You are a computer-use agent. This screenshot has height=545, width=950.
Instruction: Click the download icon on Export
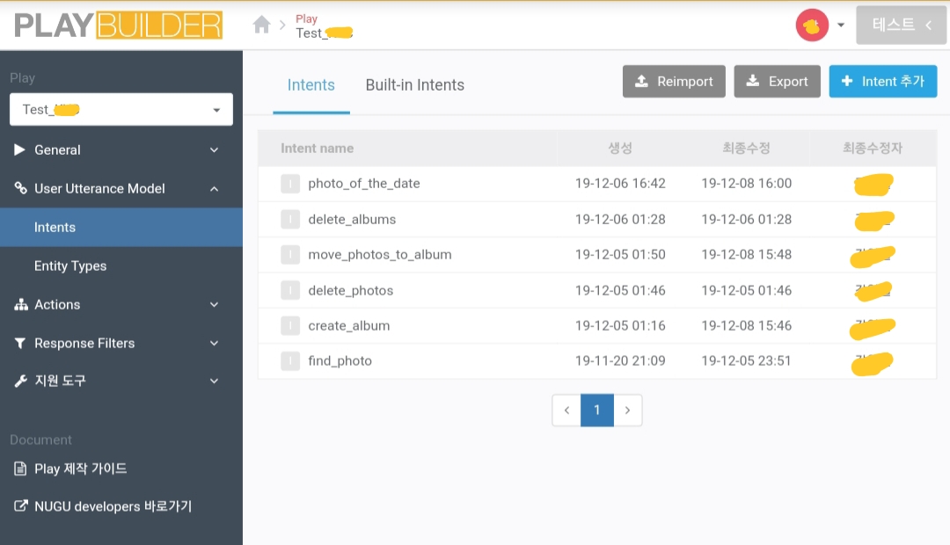pyautogui.click(x=752, y=81)
